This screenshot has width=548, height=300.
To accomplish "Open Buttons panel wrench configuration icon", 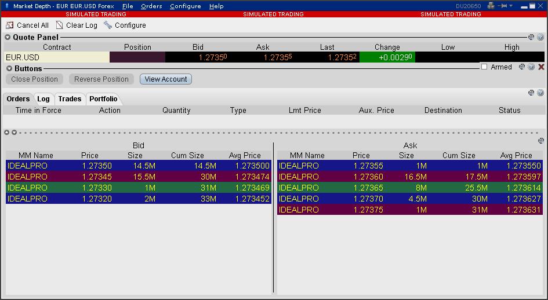I will (522, 67).
